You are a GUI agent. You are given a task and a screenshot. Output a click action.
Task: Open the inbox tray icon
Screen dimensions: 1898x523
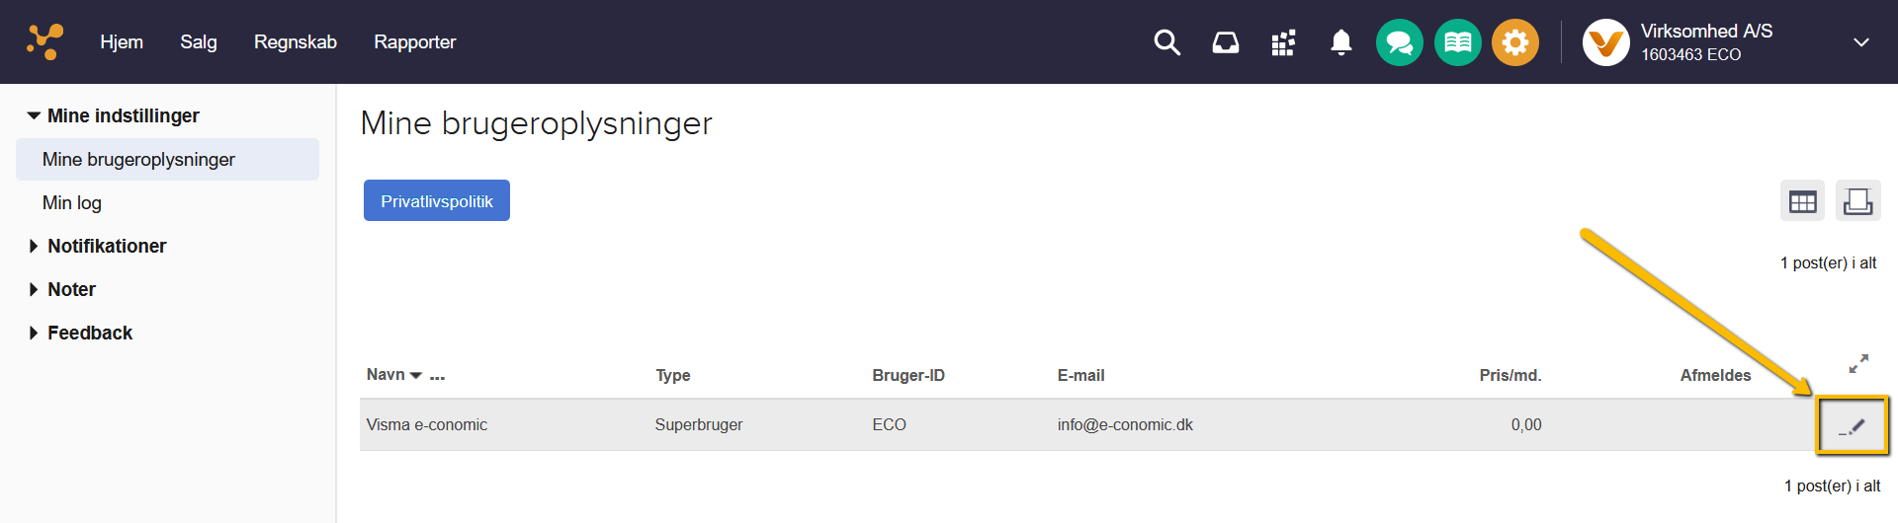pyautogui.click(x=1225, y=42)
